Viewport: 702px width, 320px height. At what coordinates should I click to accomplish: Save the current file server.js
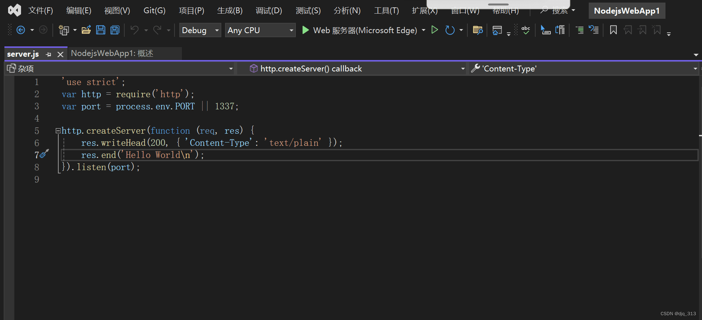101,30
